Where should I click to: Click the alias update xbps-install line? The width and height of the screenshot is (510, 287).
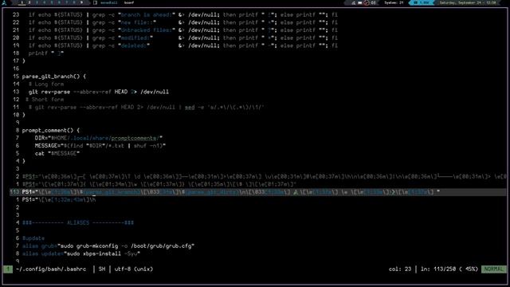click(x=81, y=254)
